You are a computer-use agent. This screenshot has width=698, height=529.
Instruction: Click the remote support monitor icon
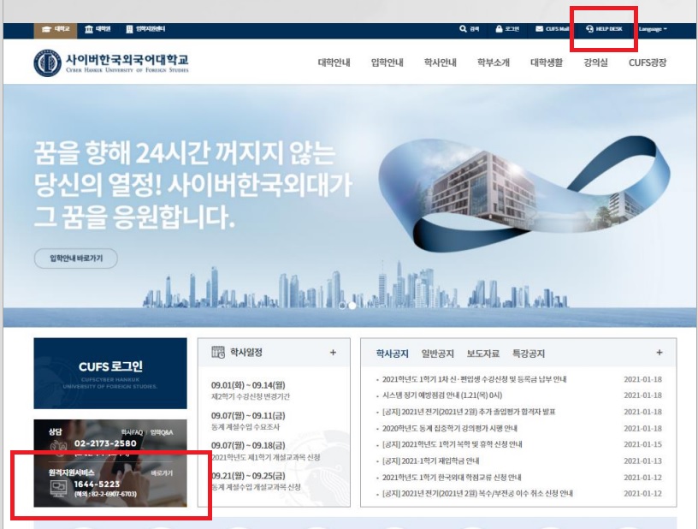(x=58, y=488)
